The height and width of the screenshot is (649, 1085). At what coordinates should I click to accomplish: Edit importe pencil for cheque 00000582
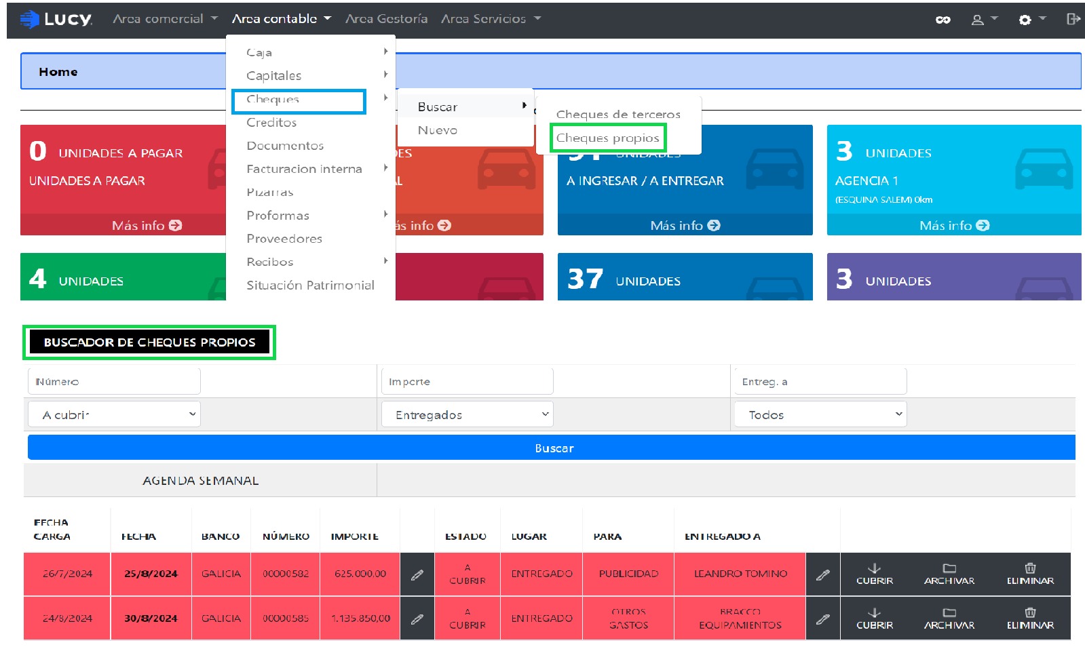coord(417,574)
